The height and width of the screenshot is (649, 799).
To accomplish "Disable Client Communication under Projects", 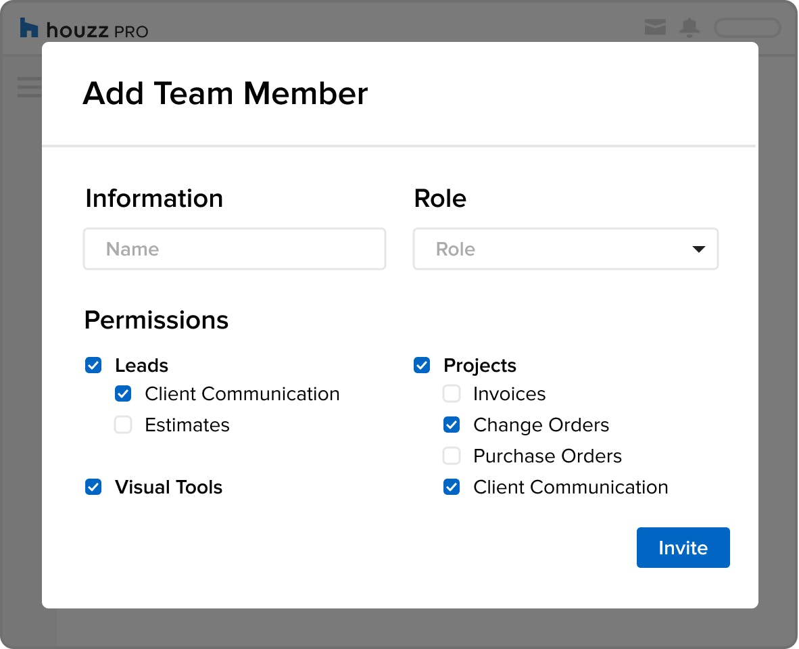I will 452,487.
